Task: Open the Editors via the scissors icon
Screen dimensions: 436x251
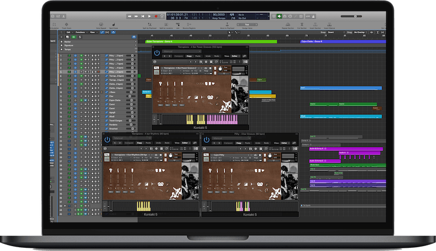Action: [x=64, y=16]
